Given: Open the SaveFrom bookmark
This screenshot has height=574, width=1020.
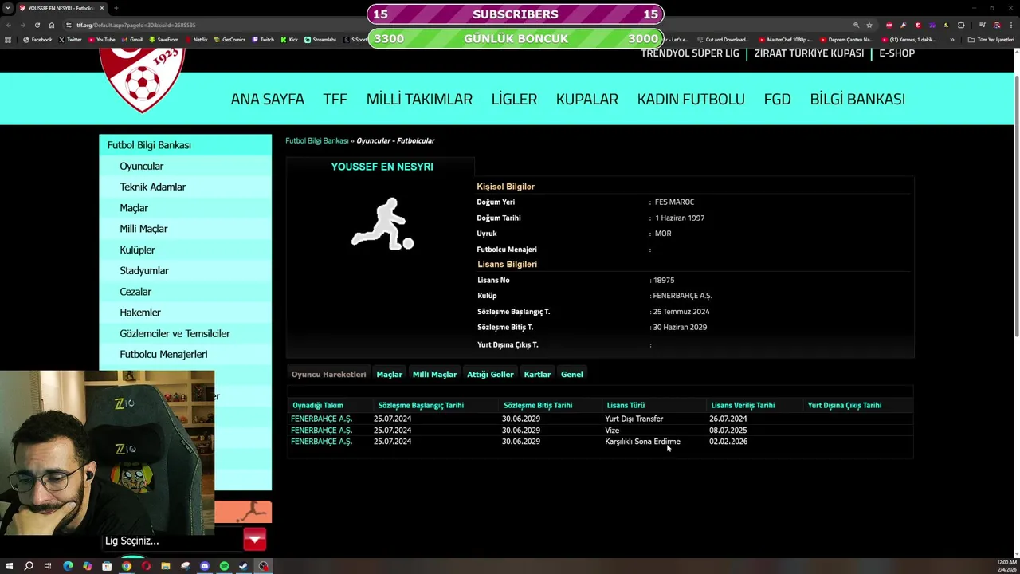Looking at the screenshot, I should (x=163, y=40).
